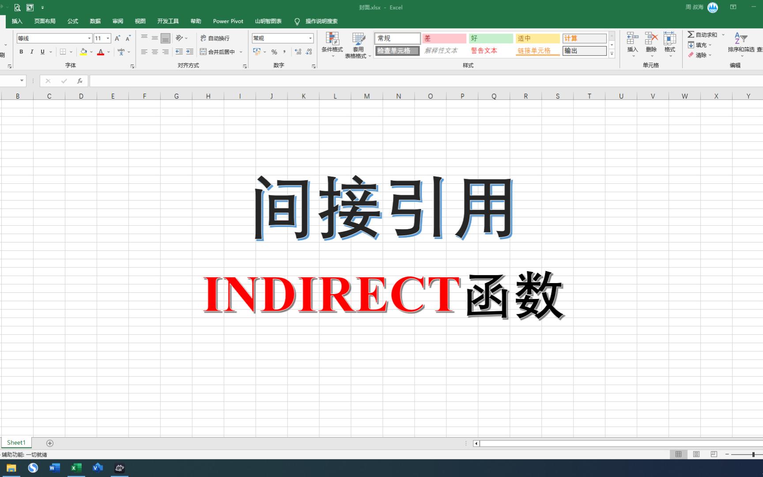Click 合并后居中 merge button
This screenshot has height=477, width=763.
click(x=218, y=52)
